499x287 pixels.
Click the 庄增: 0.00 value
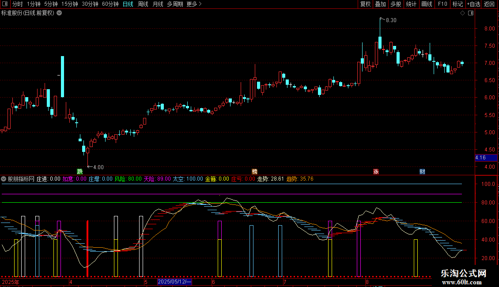(101, 179)
